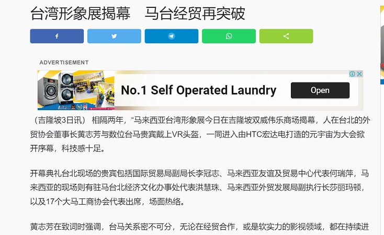The height and width of the screenshot is (235, 384).
Task: Click the text 以及17个大马工商协会代表出席
Action: [x=86, y=202]
